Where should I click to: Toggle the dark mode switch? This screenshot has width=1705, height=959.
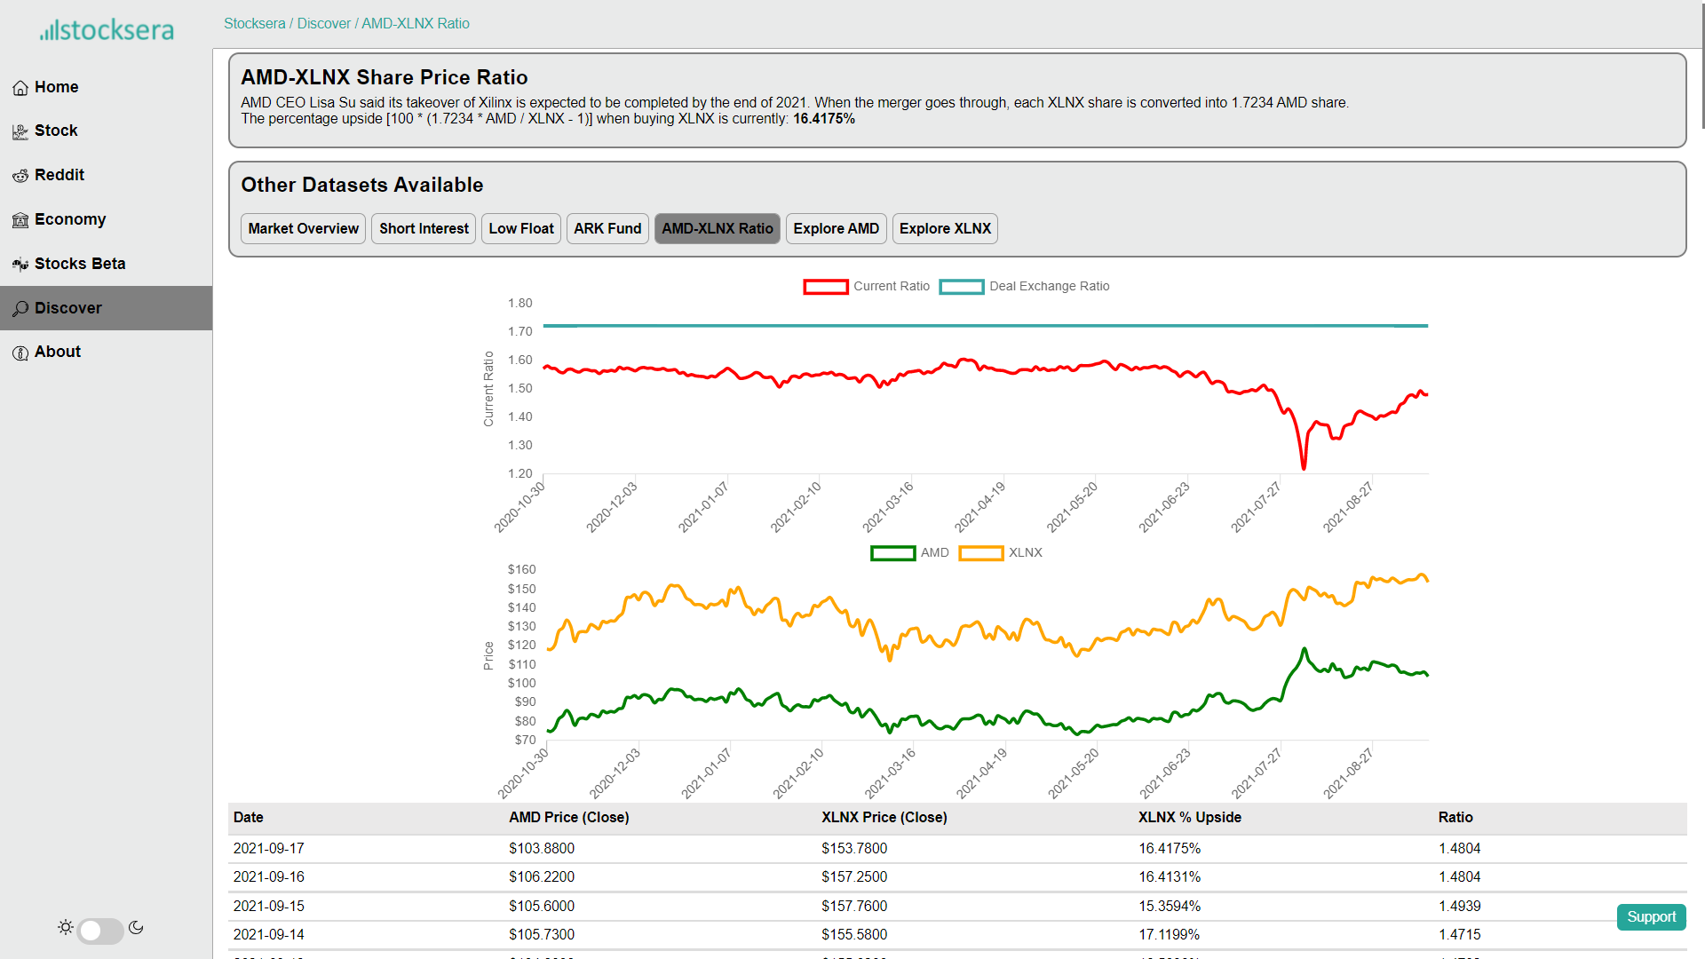click(x=100, y=931)
